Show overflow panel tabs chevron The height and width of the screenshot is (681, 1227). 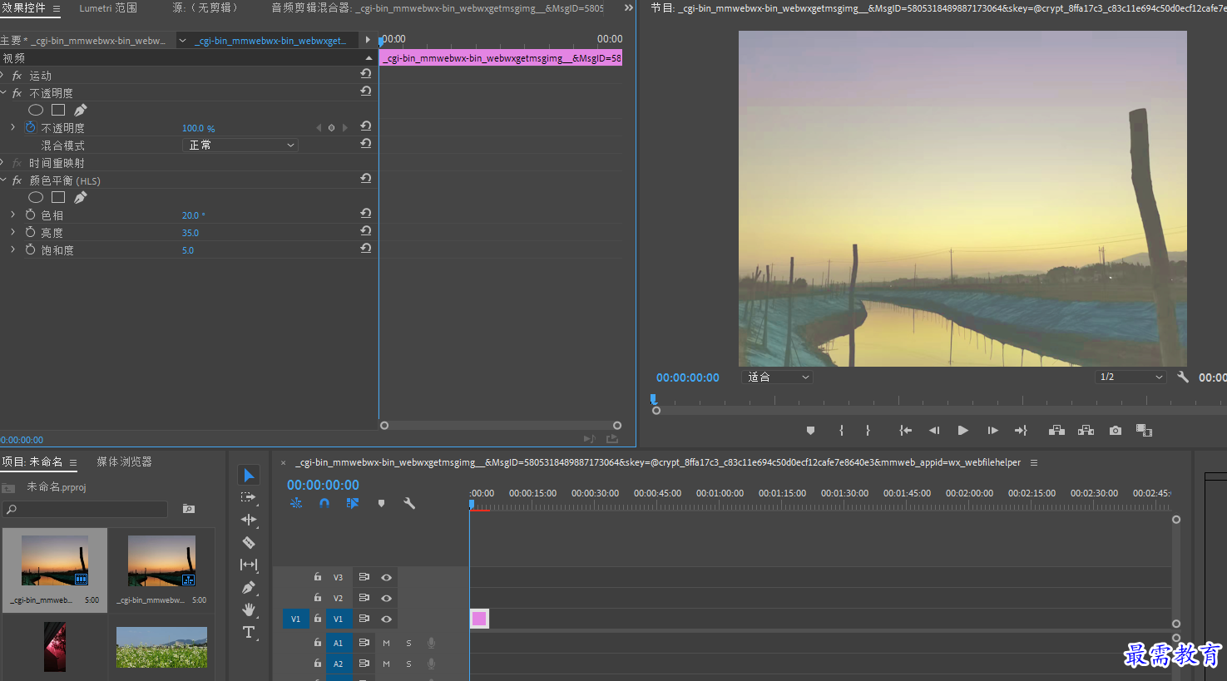[x=629, y=7]
